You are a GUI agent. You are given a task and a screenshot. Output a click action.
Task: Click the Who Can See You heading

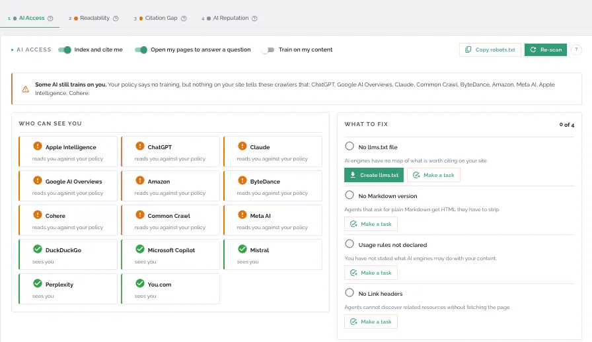pyautogui.click(x=50, y=123)
